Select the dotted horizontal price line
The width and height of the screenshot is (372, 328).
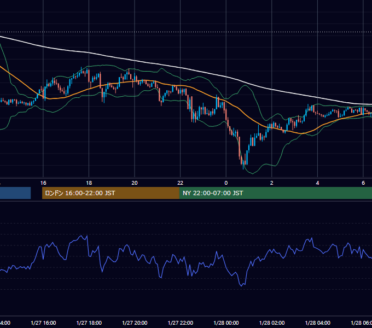(x=186, y=32)
